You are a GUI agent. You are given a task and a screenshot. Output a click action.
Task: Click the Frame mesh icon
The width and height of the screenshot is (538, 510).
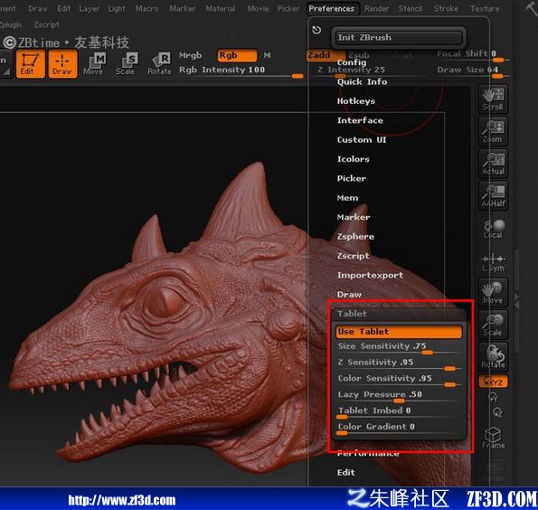tap(493, 438)
